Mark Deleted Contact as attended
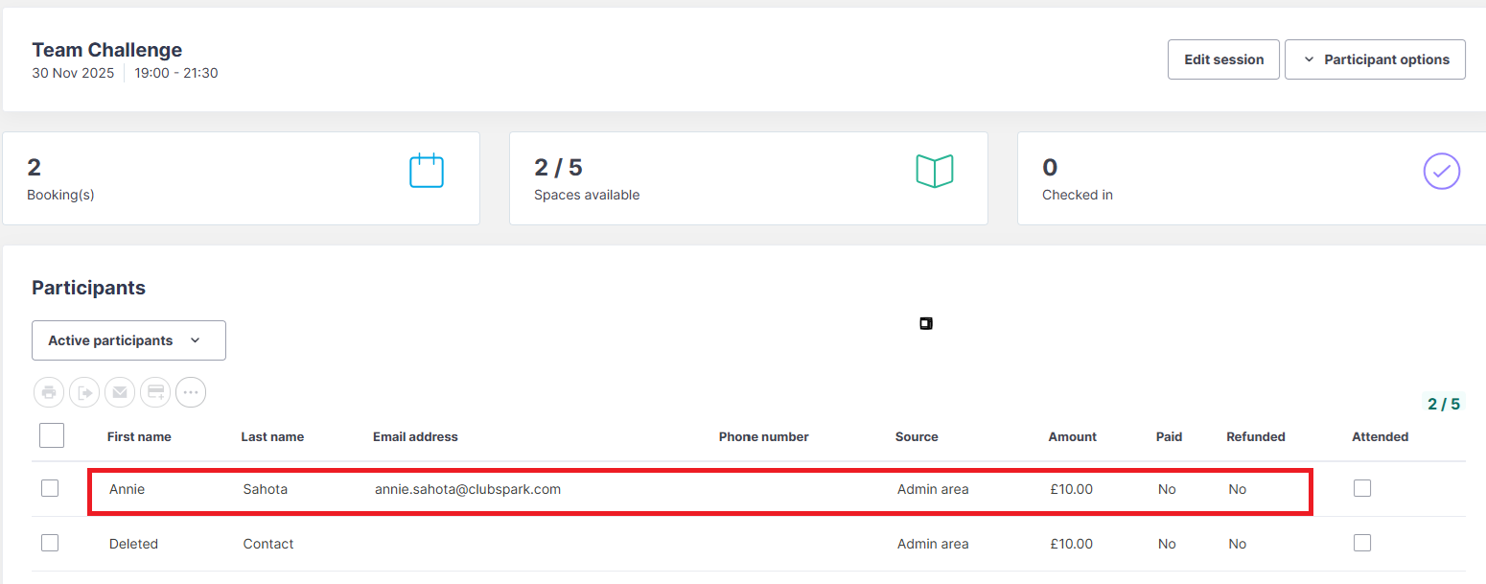Viewport: 1486px width, 584px height. pos(1362,544)
